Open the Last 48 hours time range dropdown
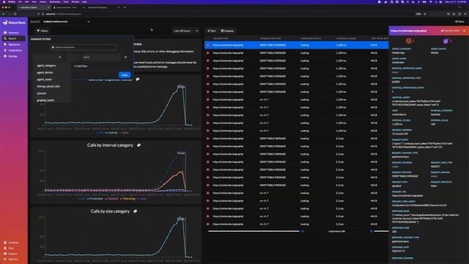The width and height of the screenshot is (469, 264). [185, 31]
